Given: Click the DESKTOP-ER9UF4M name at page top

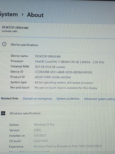Looking at the screenshot, I should pyautogui.click(x=15, y=28).
